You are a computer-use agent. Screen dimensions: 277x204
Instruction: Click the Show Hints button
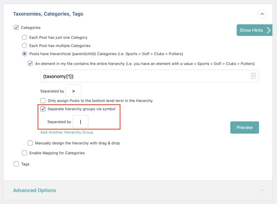click(x=251, y=30)
